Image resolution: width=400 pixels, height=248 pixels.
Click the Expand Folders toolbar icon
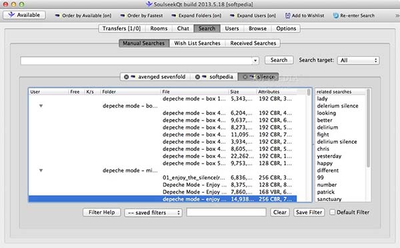[x=174, y=15]
